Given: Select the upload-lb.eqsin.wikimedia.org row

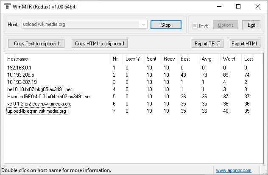Looking at the screenshot, I should pyautogui.click(x=37, y=111).
